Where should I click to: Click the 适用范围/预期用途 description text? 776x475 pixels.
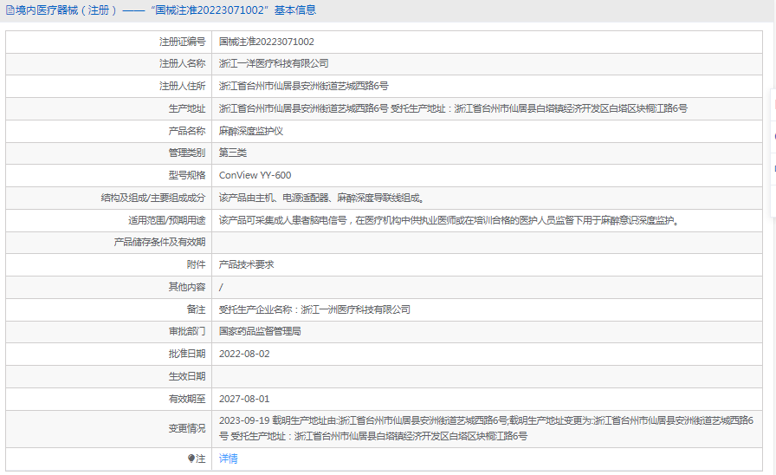[450, 220]
